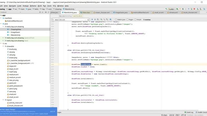Switch to the AndroidManifest.xml editor tab
The height and width of the screenshot is (116, 207).
141,12
